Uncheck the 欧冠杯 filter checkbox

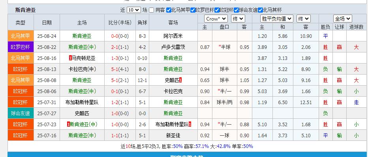point(217,10)
